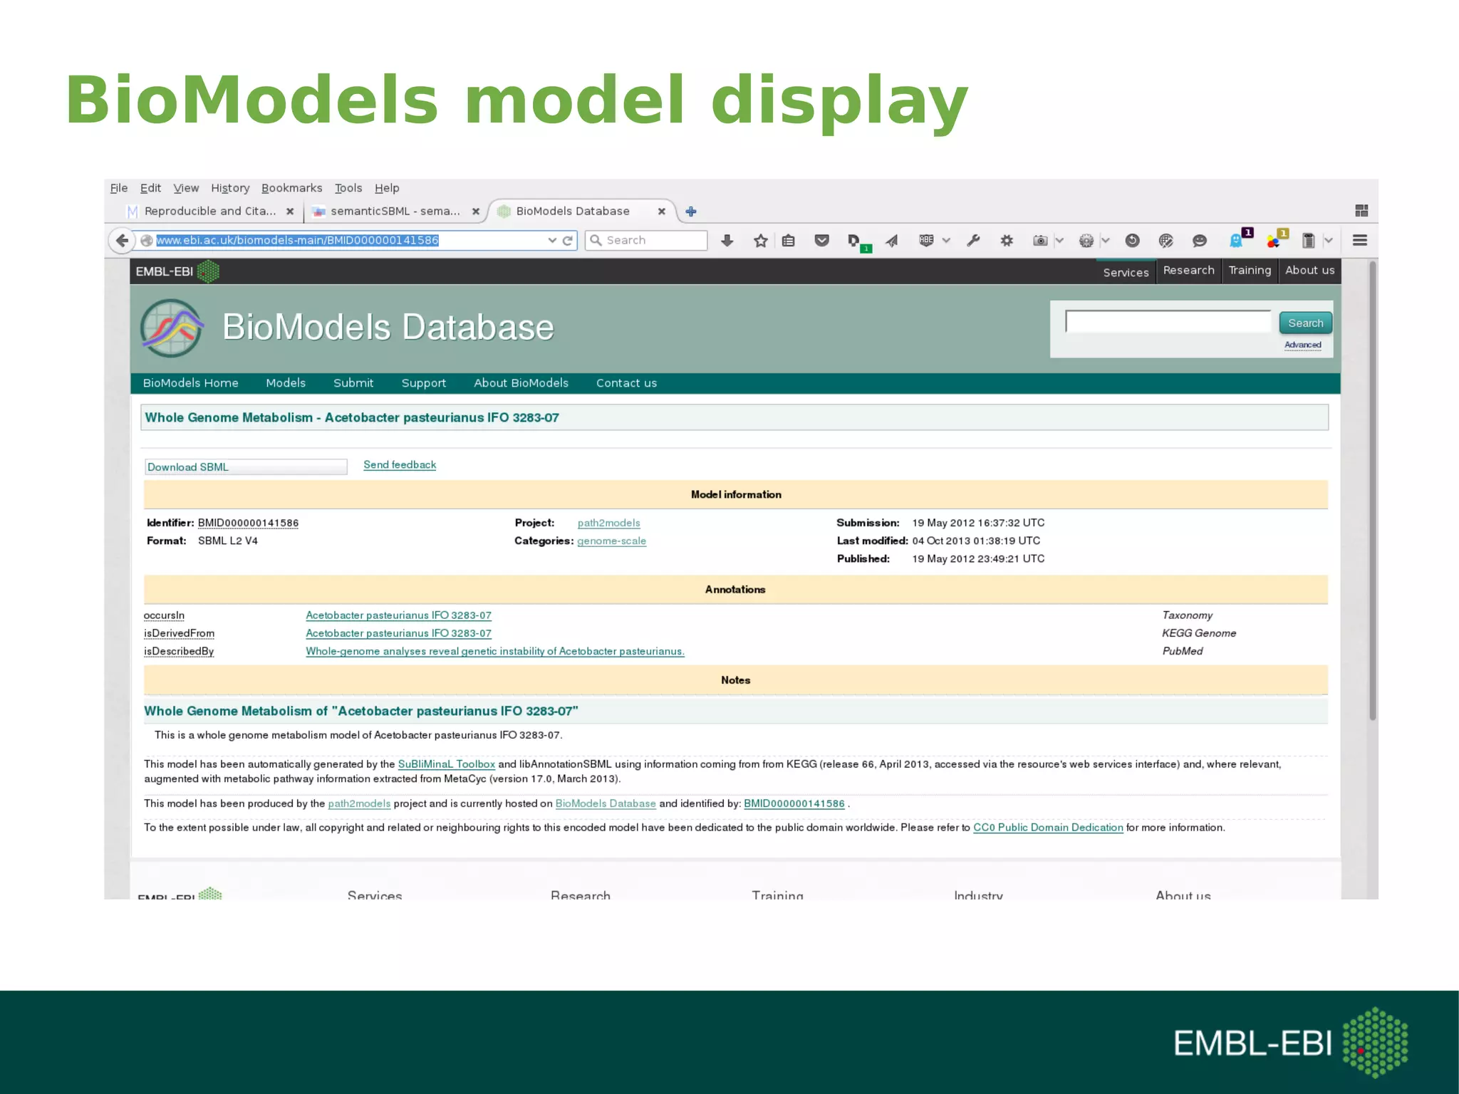
Task: Open the chat smiley bubble icon
Action: (1200, 241)
